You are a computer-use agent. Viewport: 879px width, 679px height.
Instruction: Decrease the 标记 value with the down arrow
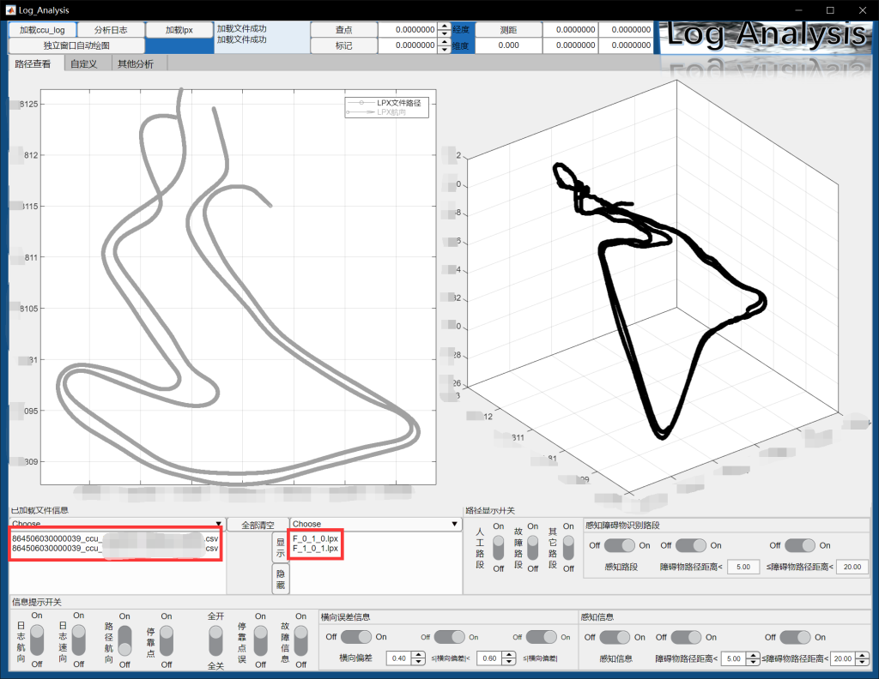pyautogui.click(x=443, y=49)
